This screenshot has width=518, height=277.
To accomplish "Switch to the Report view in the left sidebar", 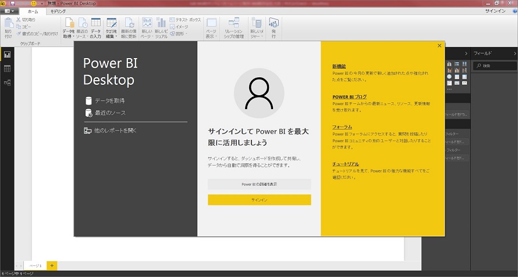I will (7, 55).
